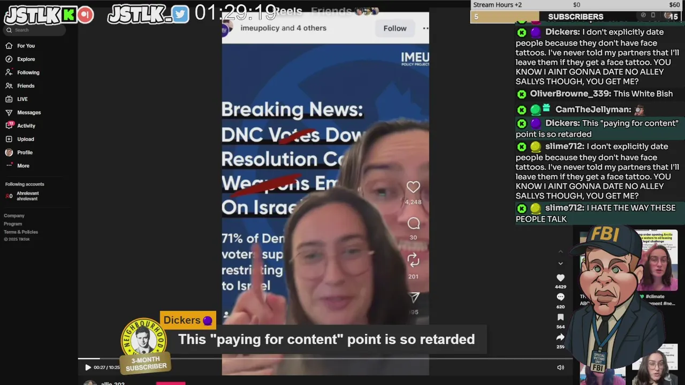
Task: Select the LIVE menu label
Action: [22, 99]
